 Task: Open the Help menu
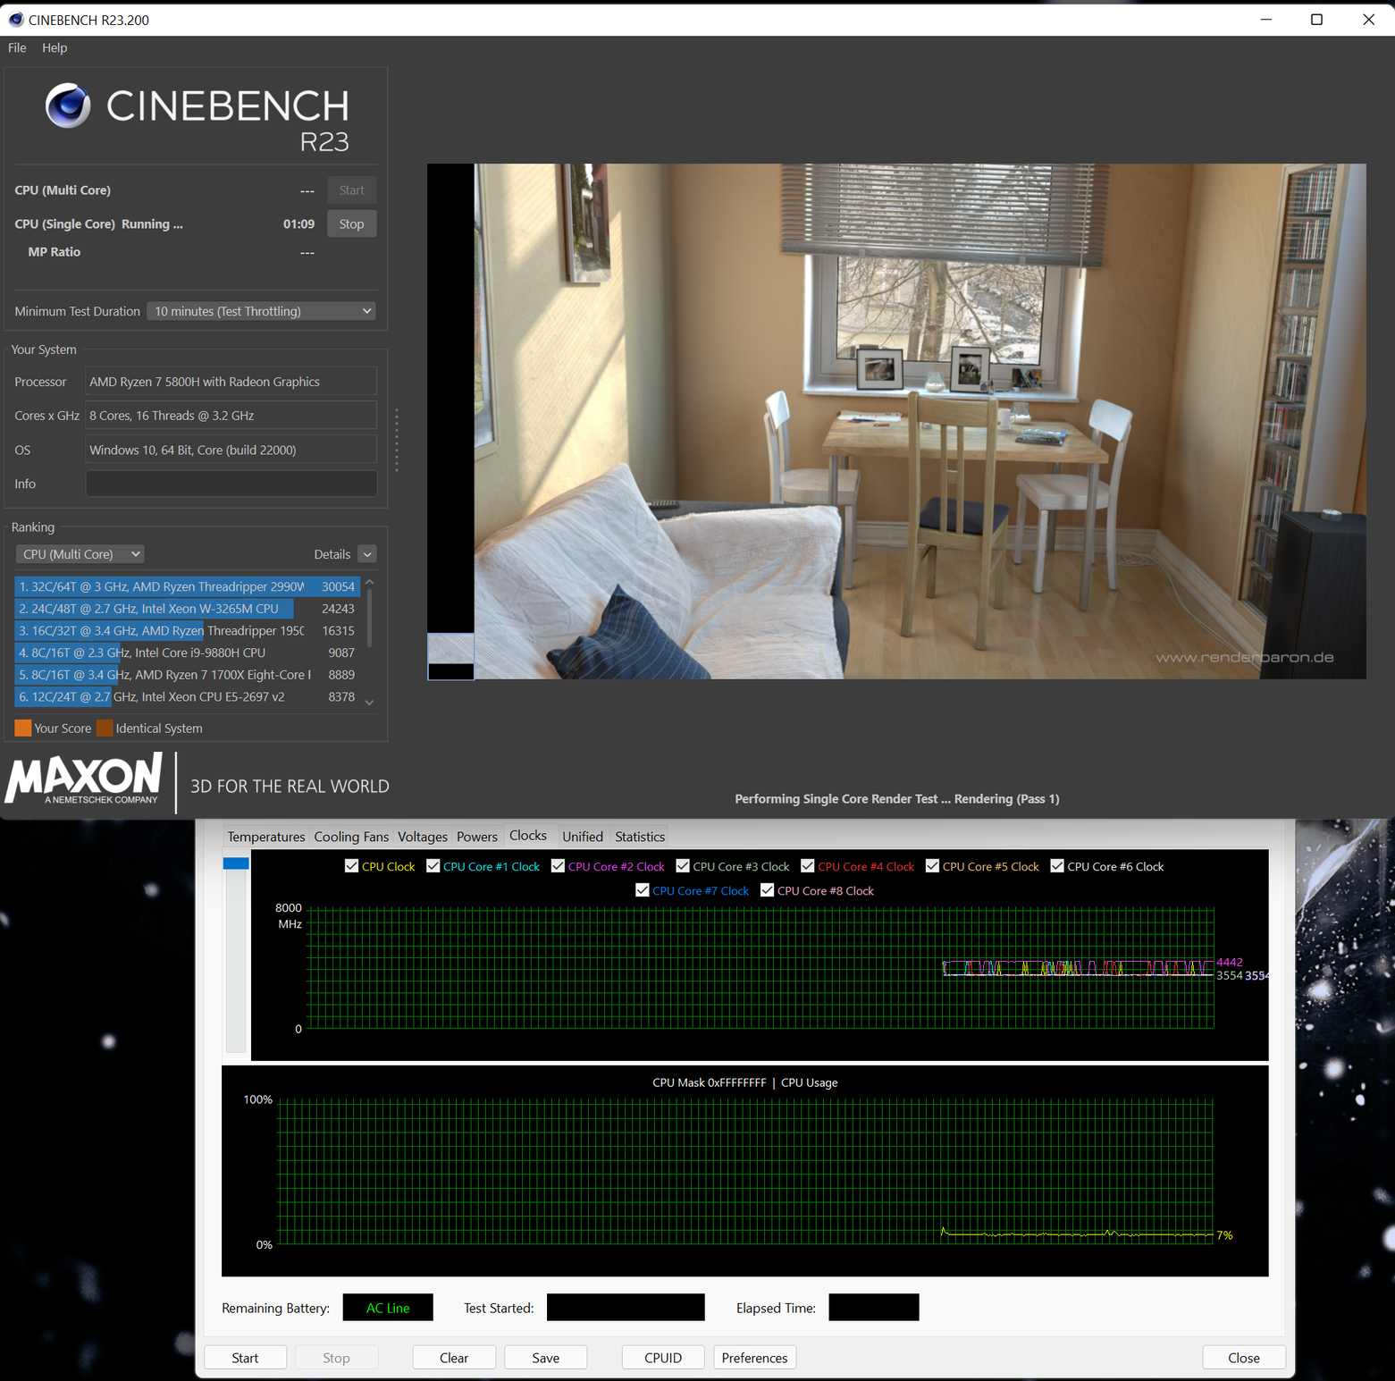tap(55, 47)
